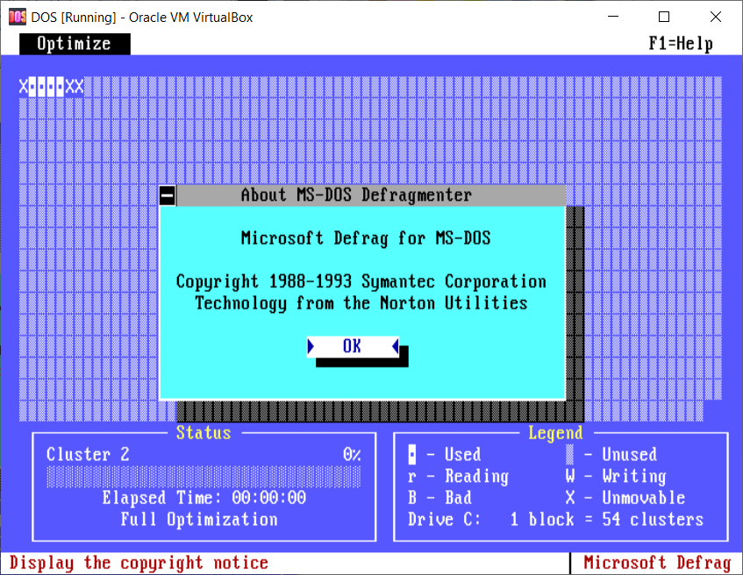743x575 pixels.
Task: Minimize the VirtualBox window
Action: [613, 17]
